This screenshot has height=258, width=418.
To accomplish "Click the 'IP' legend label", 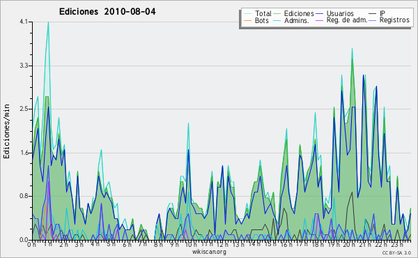I will click(382, 13).
